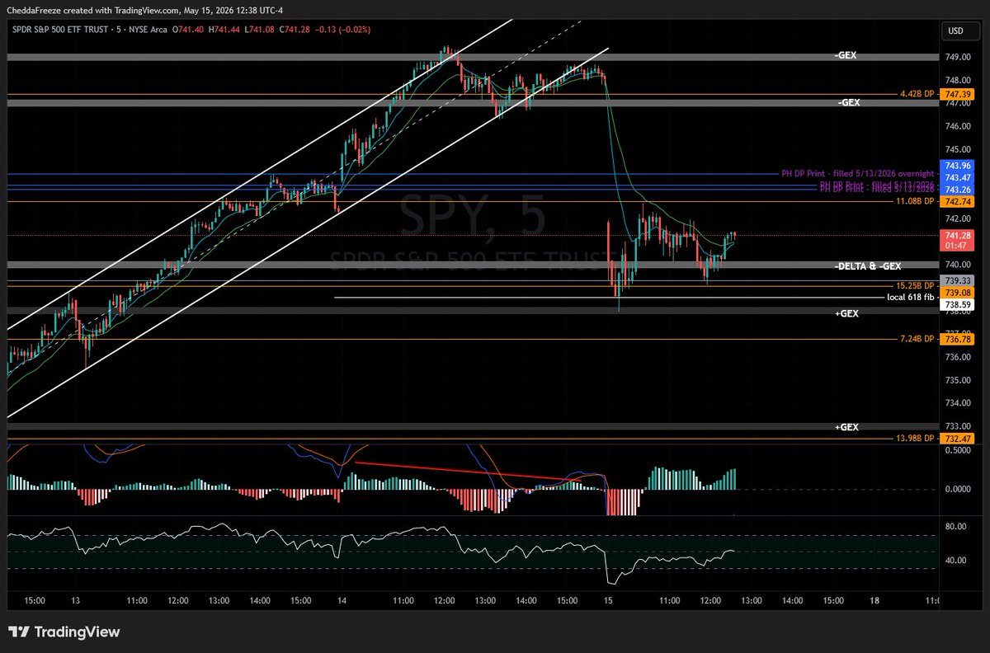Click the 743.47 blue price tag
990x653 pixels.
[x=957, y=178]
